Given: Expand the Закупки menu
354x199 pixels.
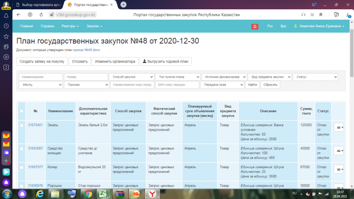Looking at the screenshot, I should (x=94, y=26).
